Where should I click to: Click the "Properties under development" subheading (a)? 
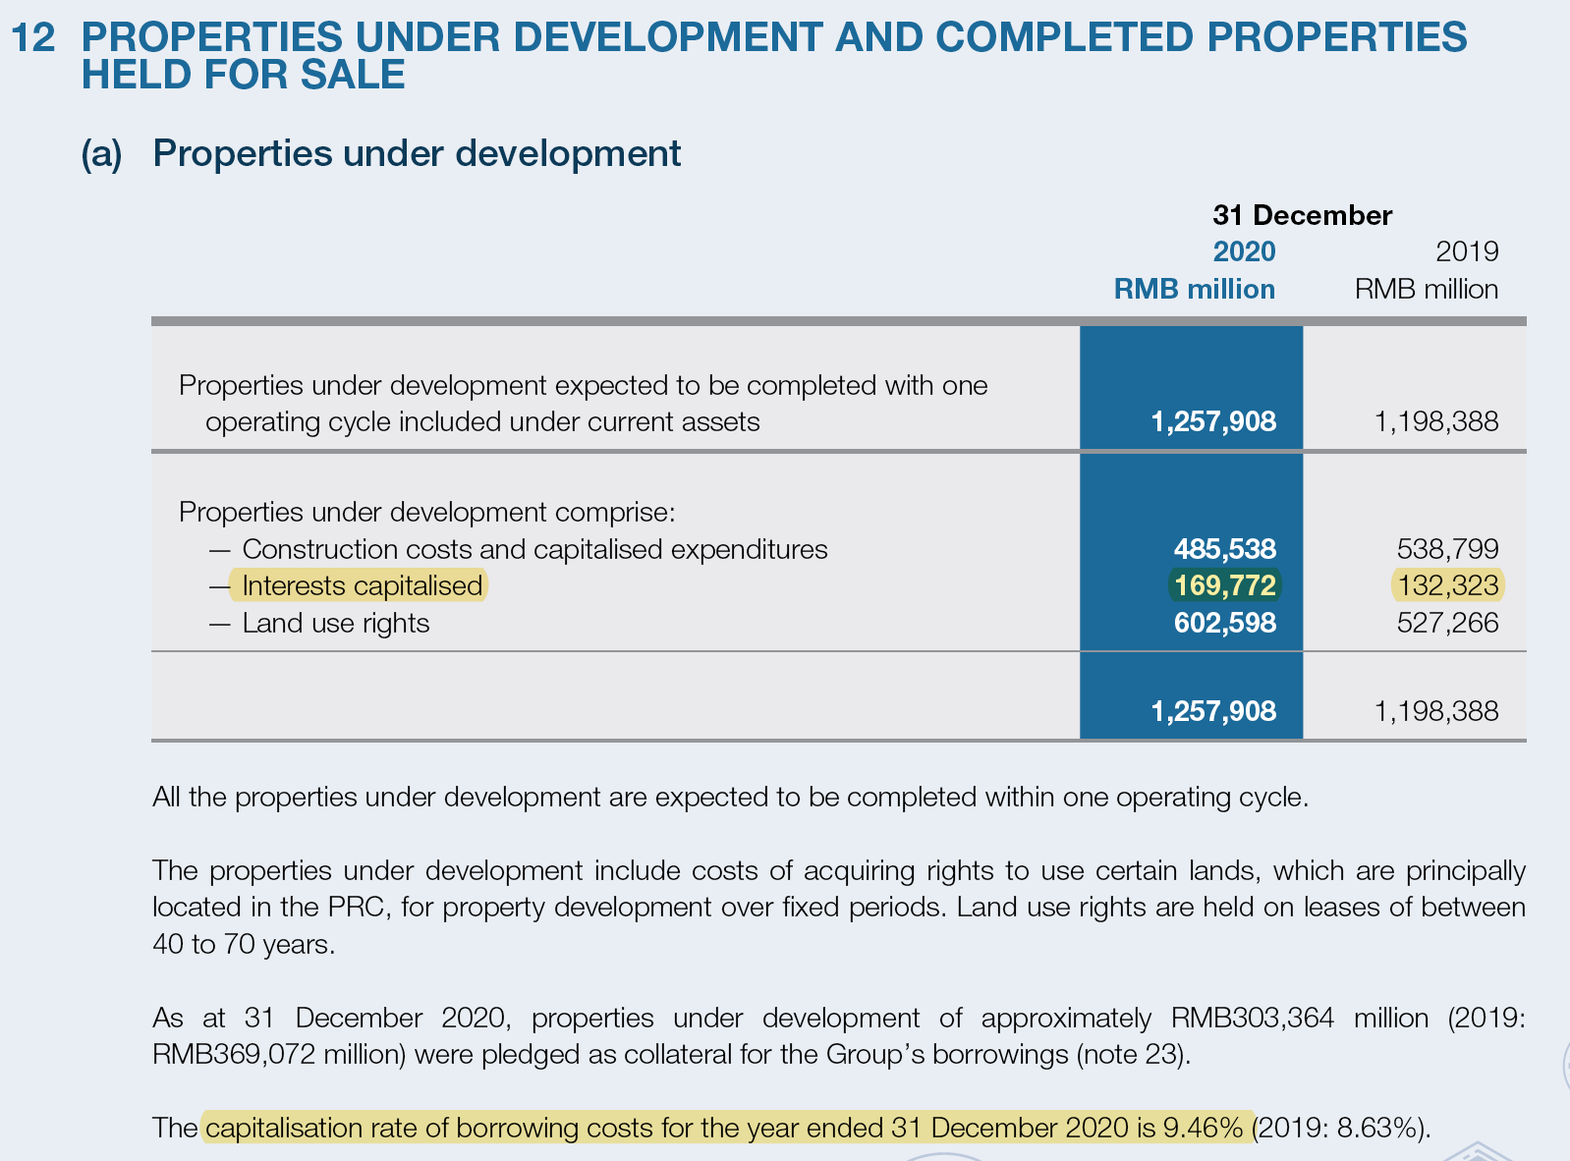coord(416,154)
